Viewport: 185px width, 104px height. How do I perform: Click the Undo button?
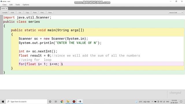(x=12, y=12)
